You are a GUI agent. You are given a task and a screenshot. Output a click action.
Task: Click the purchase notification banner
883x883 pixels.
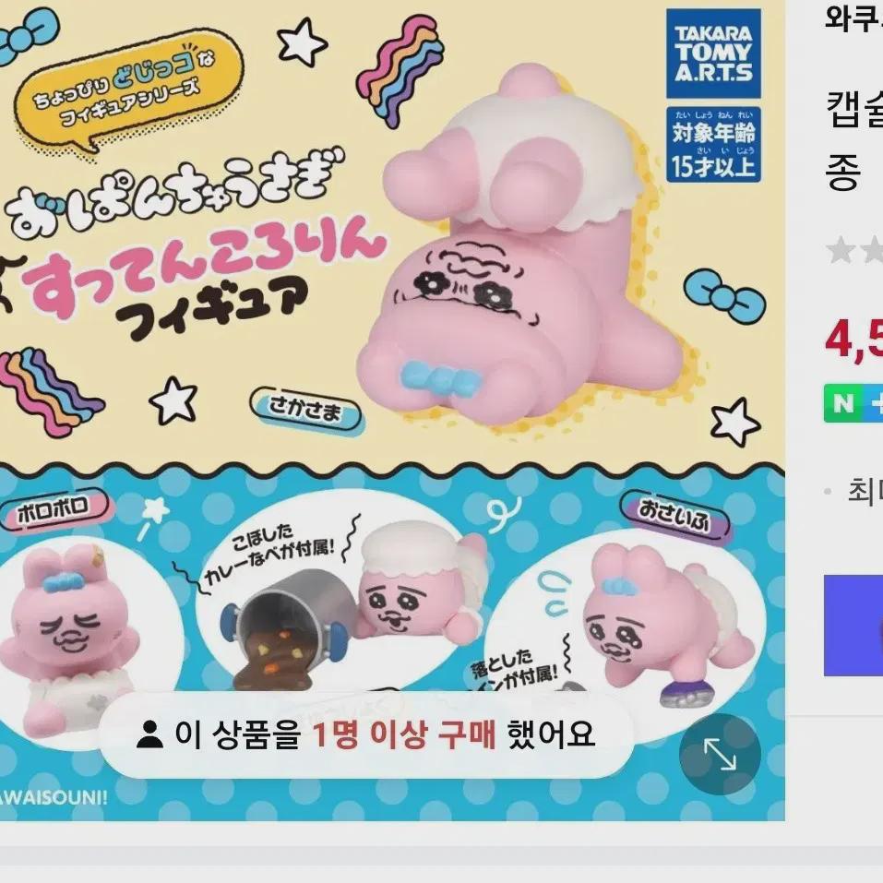(x=365, y=734)
